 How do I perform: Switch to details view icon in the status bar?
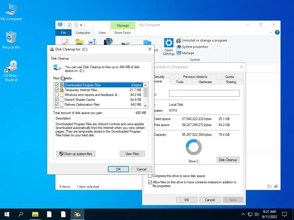(270, 186)
